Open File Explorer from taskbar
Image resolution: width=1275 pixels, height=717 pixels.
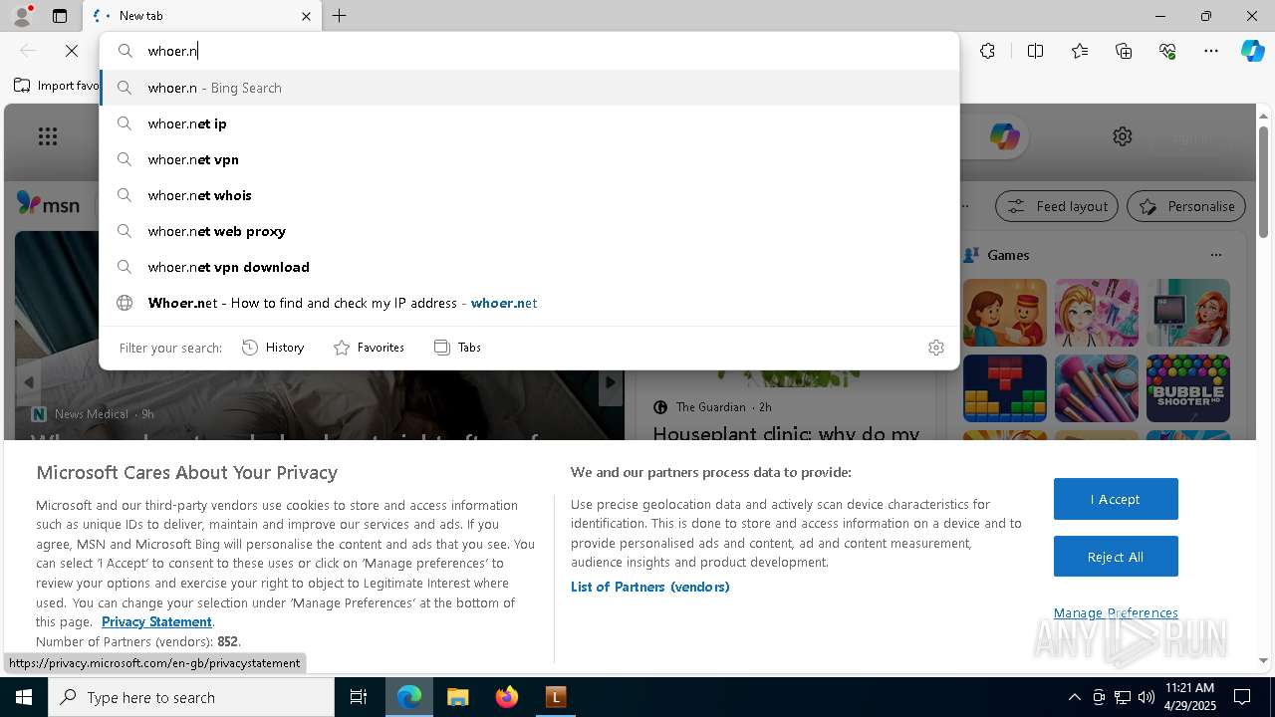point(457,697)
